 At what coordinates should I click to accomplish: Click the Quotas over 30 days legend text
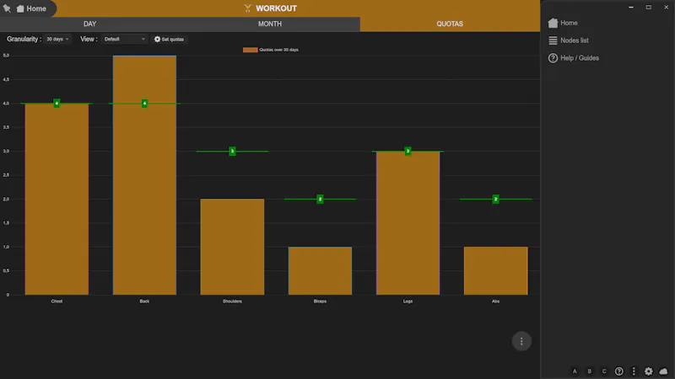pos(279,50)
